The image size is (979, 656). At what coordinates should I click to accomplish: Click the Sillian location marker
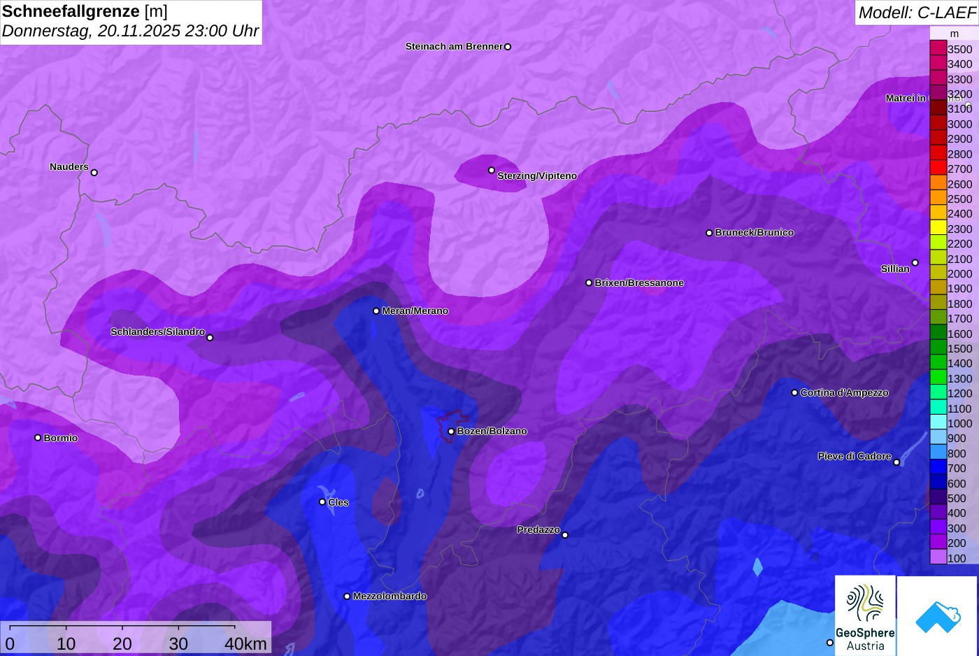pos(915,263)
